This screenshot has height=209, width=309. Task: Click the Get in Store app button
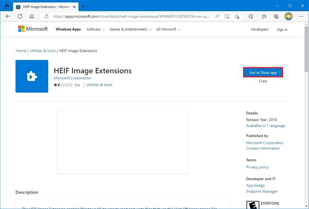(x=263, y=72)
